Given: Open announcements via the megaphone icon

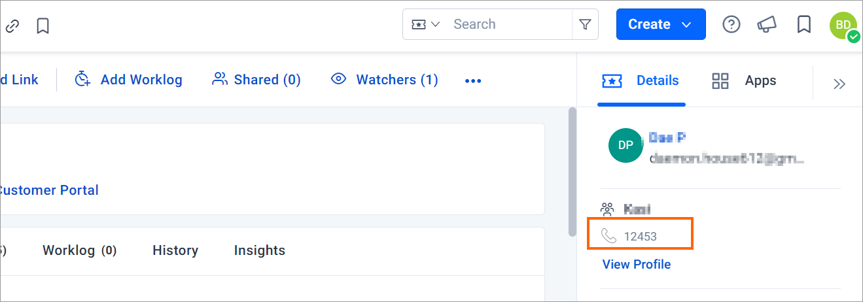Looking at the screenshot, I should (767, 24).
